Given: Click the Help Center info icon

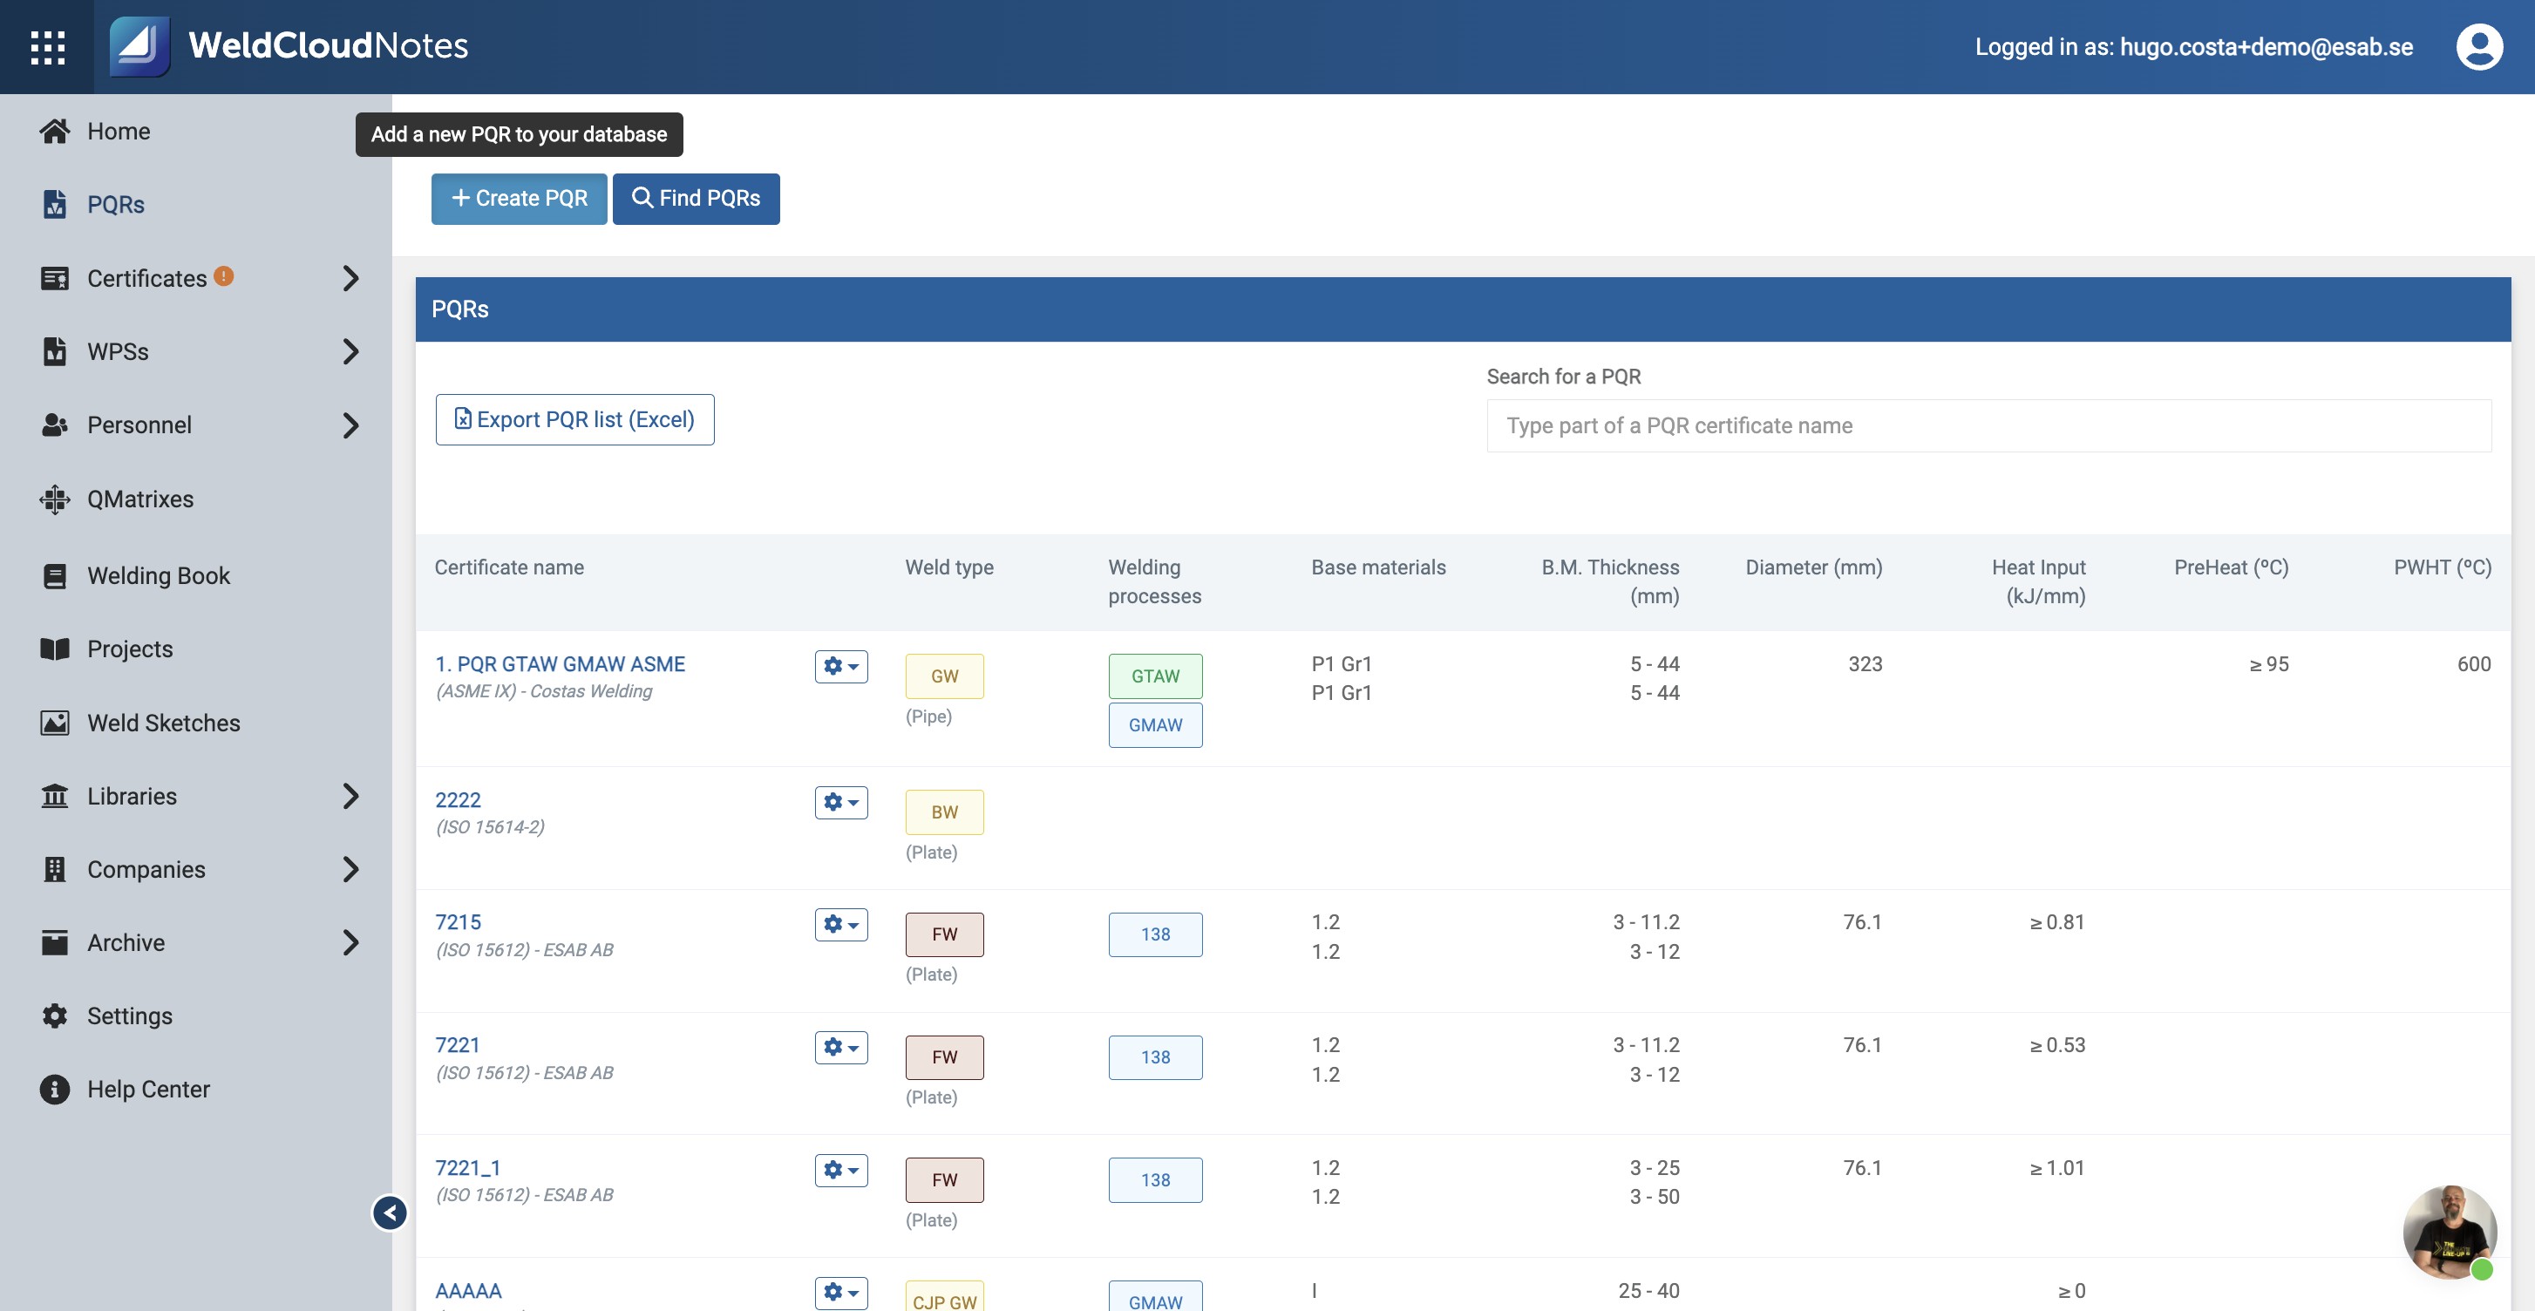Looking at the screenshot, I should pyautogui.click(x=55, y=1090).
